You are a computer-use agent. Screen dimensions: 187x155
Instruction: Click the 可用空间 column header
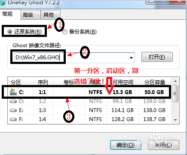pyautogui.click(x=123, y=82)
